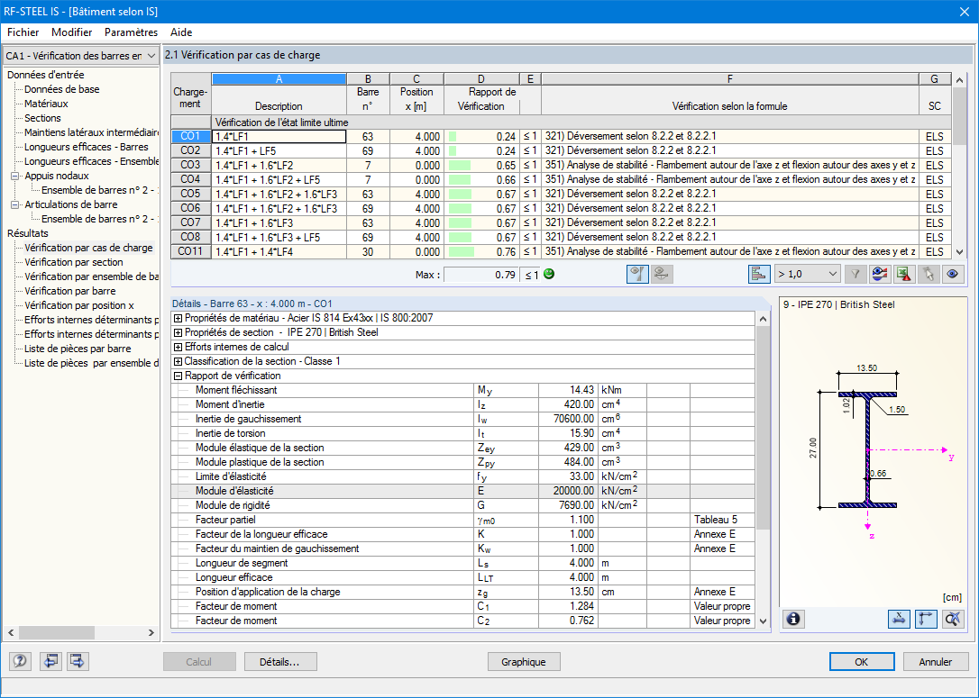
Task: Select the Module d'élasticité detail row
Action: pos(462,491)
